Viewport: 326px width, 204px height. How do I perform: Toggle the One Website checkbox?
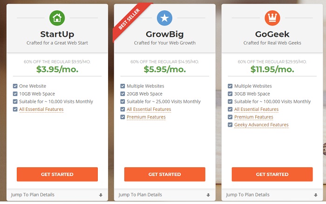coord(15,86)
